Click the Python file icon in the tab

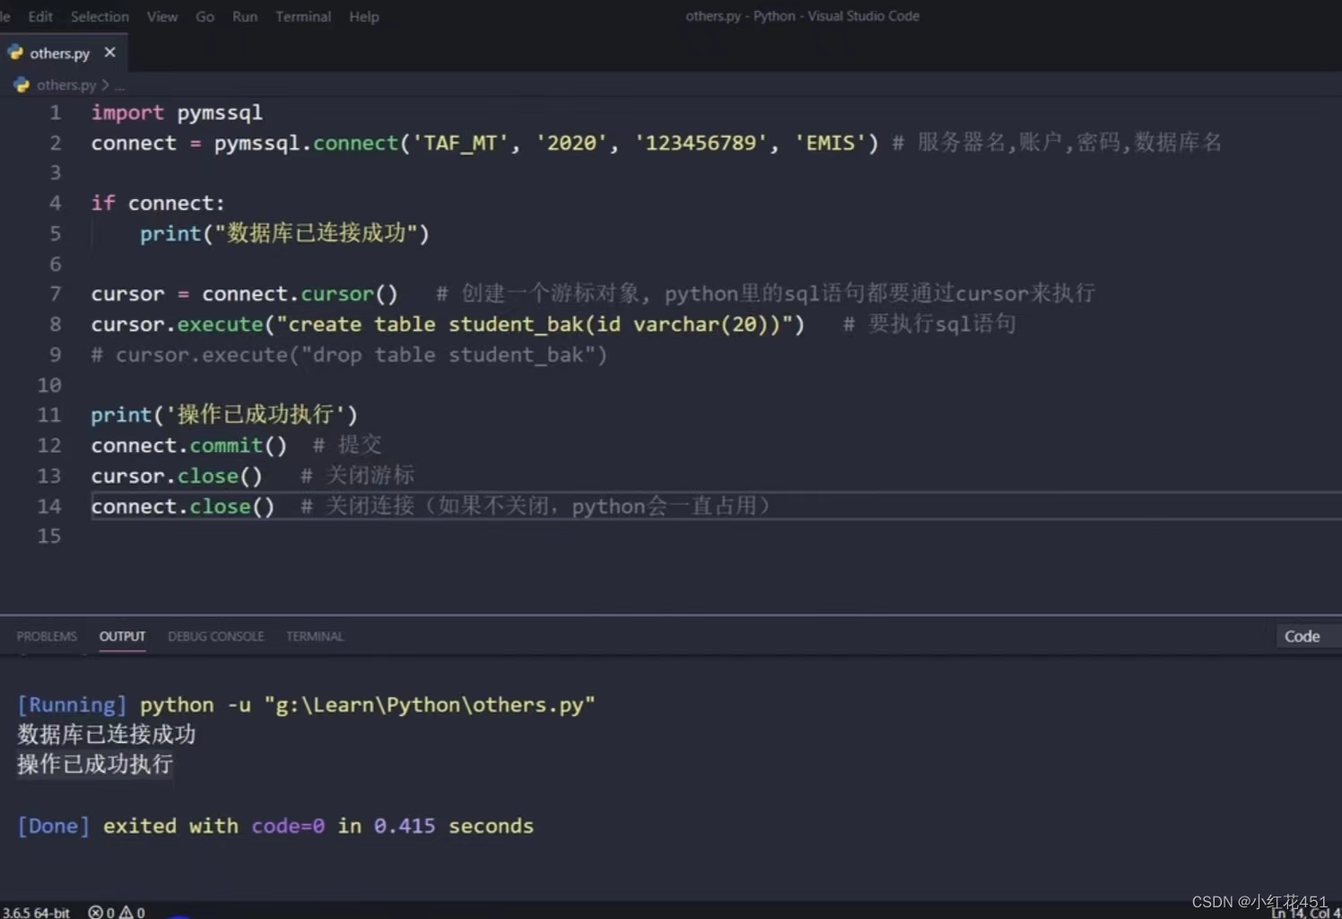[x=15, y=53]
